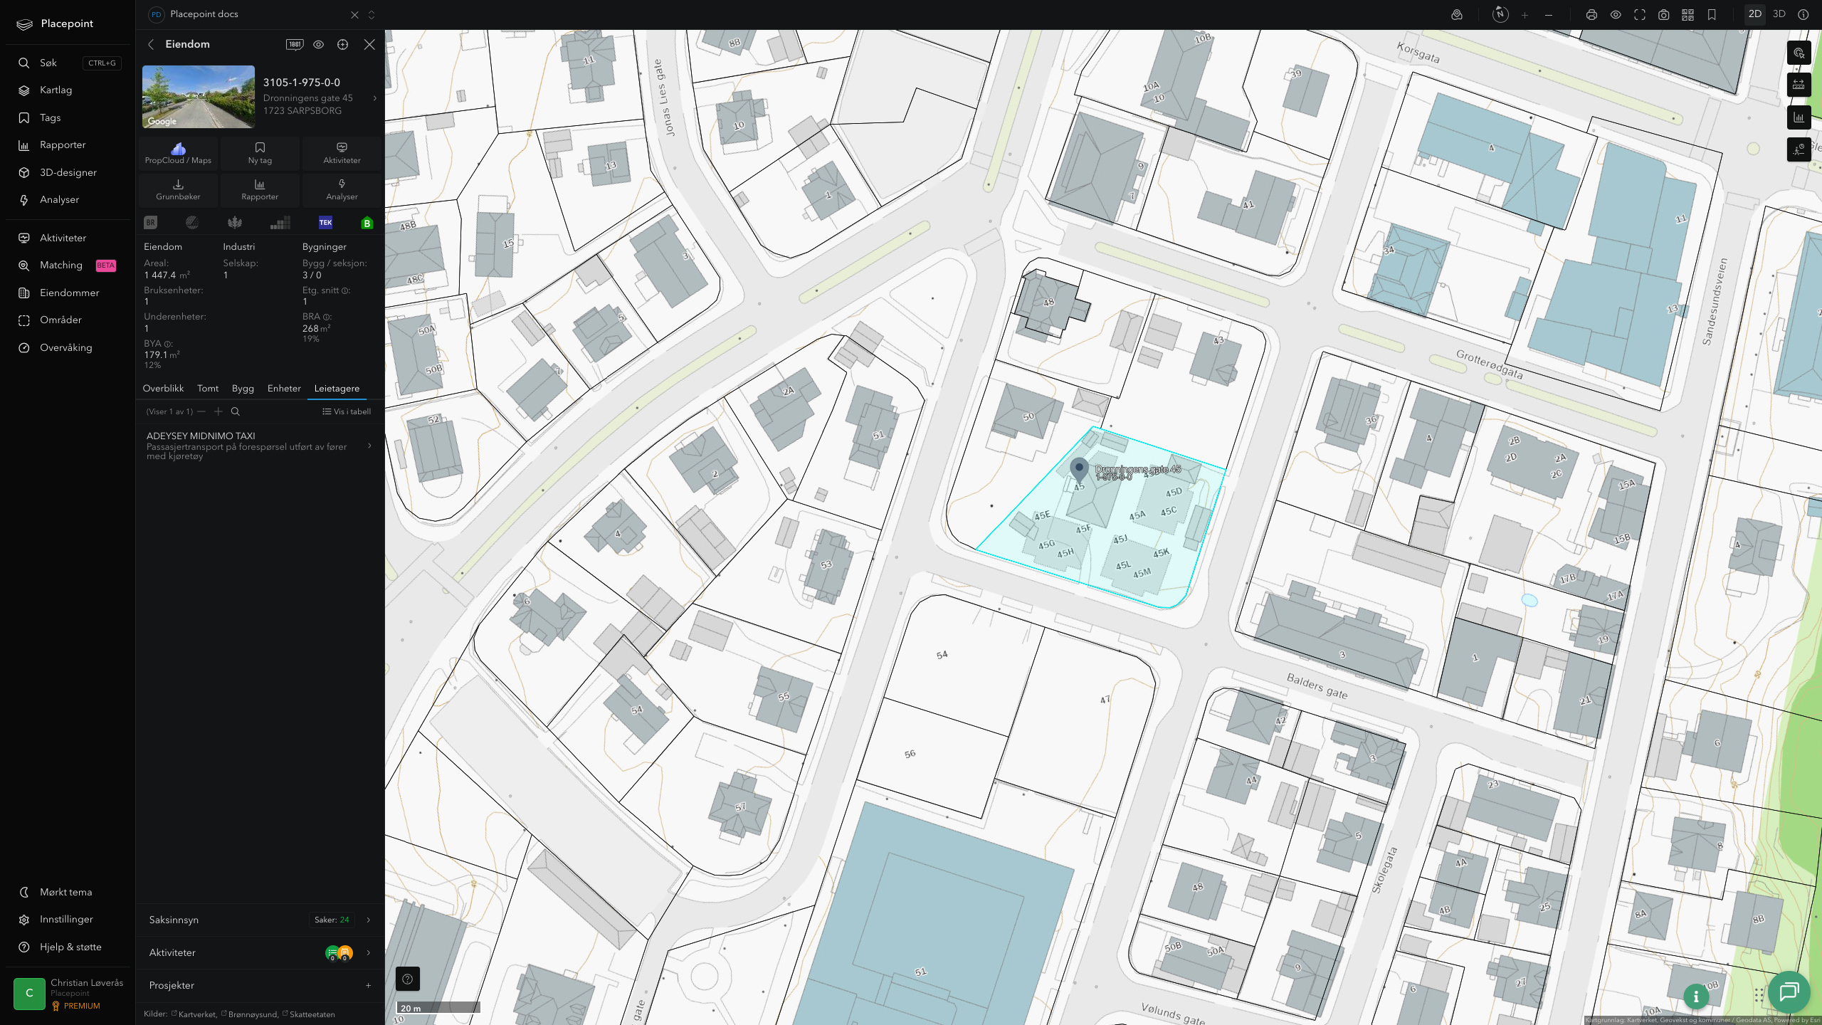Open Aktiviteter in the left sidebar

[x=63, y=238]
